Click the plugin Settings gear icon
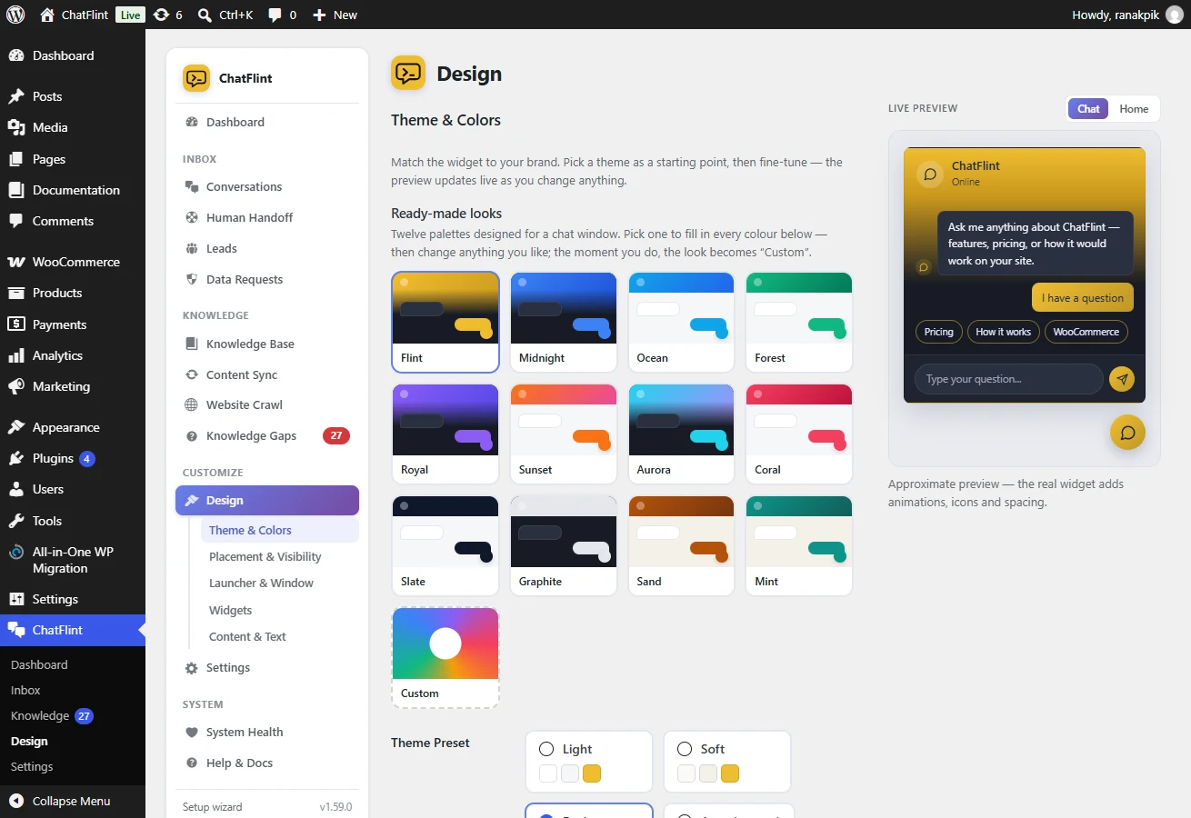The image size is (1191, 818). pos(192,668)
